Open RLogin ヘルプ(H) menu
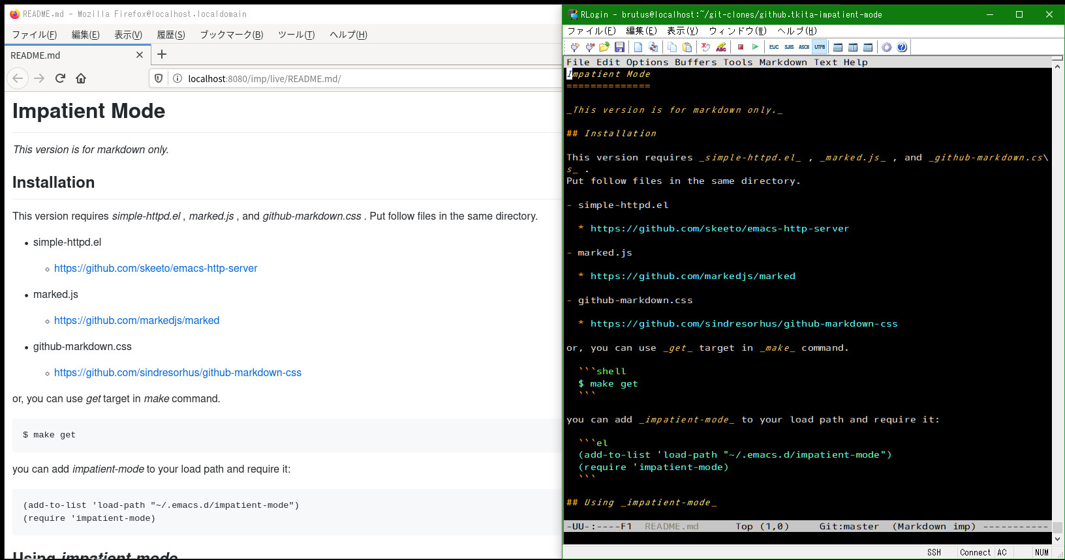 coord(797,31)
